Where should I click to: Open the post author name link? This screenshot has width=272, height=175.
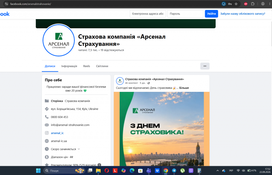click(x=154, y=79)
